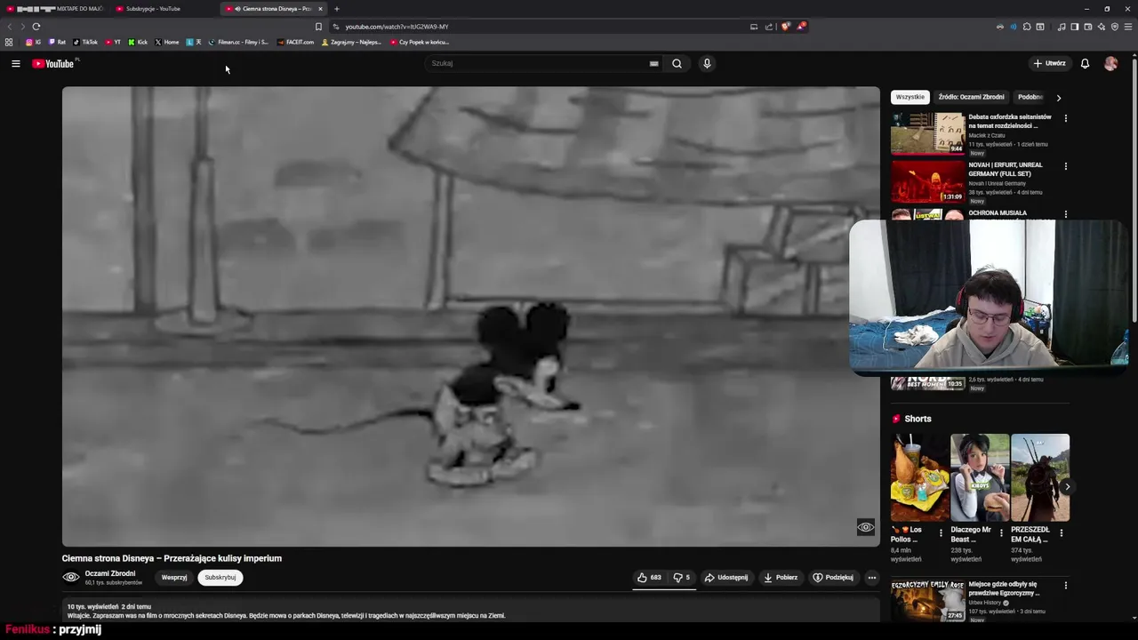Open the browser main menu icon
Viewport: 1138px width, 640px height.
(1128, 27)
